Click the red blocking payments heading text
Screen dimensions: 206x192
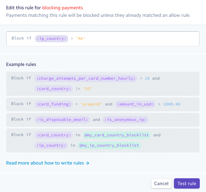point(62,8)
